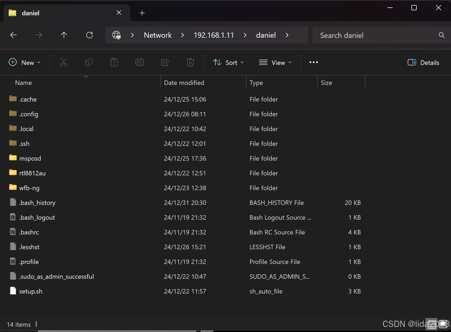The width and height of the screenshot is (451, 332).
Task: Click the Profile Source File type text
Action: pyautogui.click(x=275, y=262)
